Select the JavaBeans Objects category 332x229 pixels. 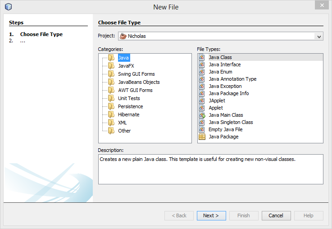click(139, 82)
